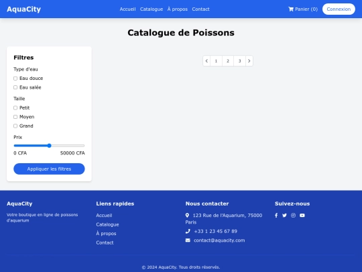The image size is (362, 272).
Task: Click the Prix slider handle
Action: click(49, 146)
